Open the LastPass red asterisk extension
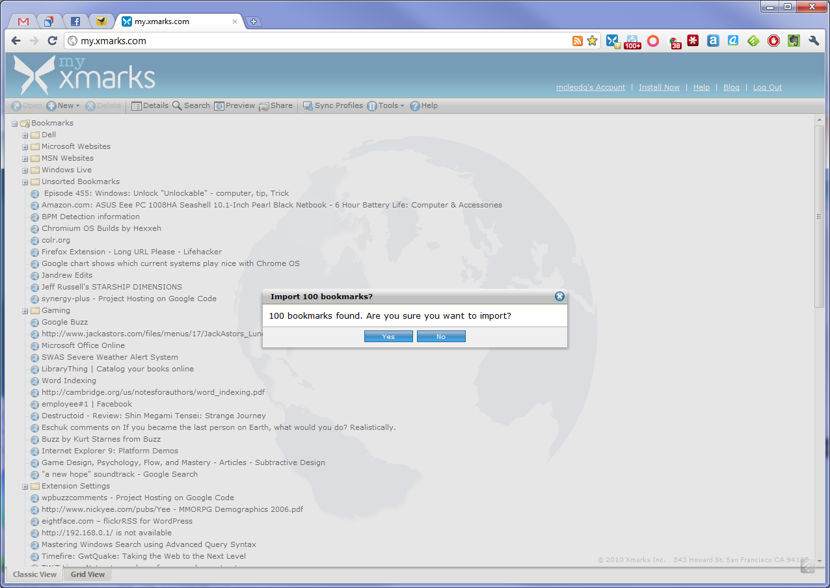This screenshot has width=830, height=588. point(693,41)
